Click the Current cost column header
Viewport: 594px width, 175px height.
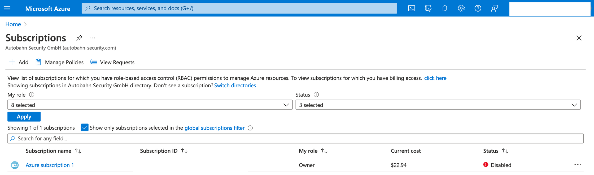click(405, 151)
